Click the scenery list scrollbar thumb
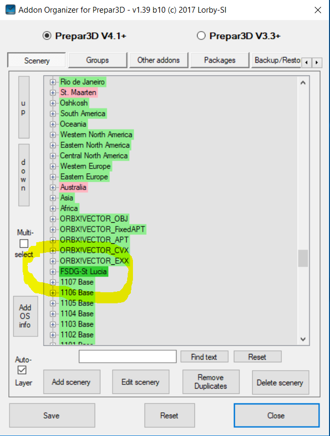The height and width of the screenshot is (436, 330). pyautogui.click(x=303, y=259)
